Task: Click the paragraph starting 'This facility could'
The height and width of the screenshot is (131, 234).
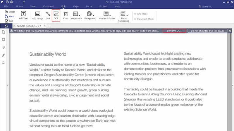Action: [165, 99]
